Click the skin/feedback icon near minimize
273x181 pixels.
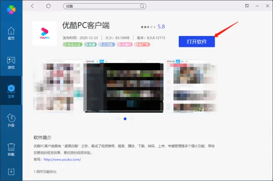pos(247,6)
